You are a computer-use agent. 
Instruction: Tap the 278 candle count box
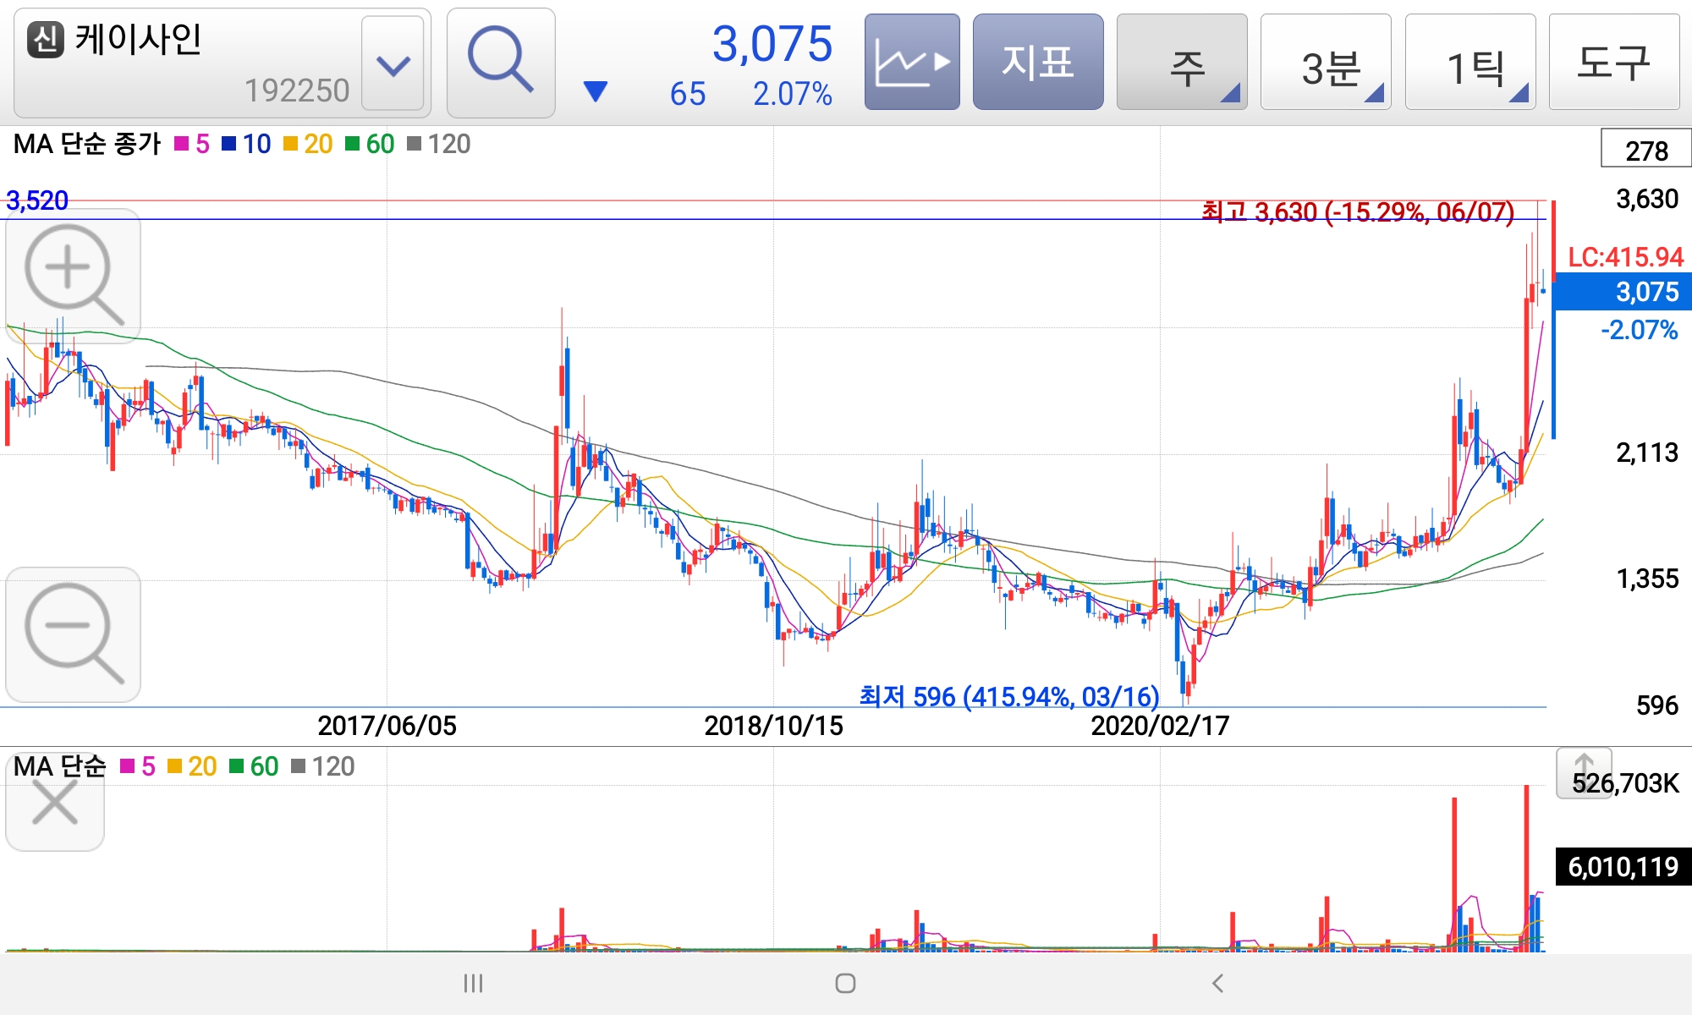tap(1645, 150)
